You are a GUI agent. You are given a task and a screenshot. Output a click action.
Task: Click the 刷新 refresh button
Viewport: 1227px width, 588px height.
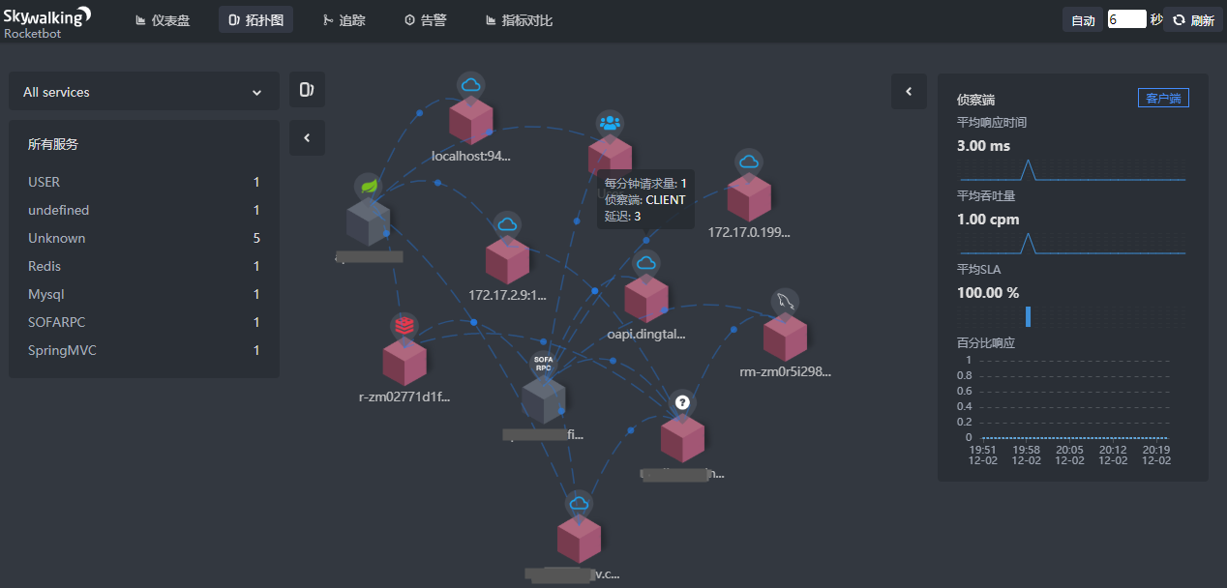pyautogui.click(x=1193, y=20)
